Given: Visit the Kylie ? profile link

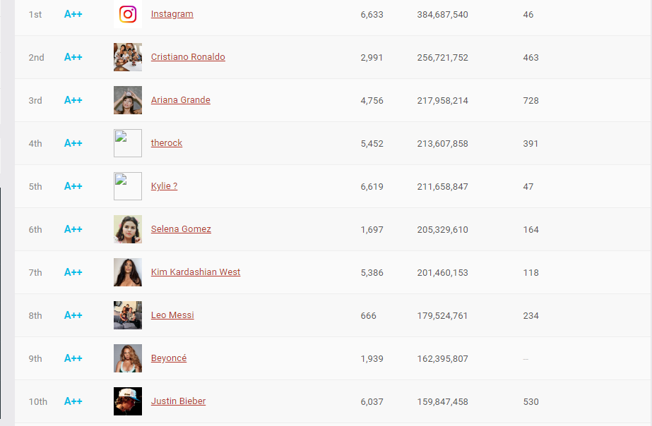Looking at the screenshot, I should click(x=164, y=186).
